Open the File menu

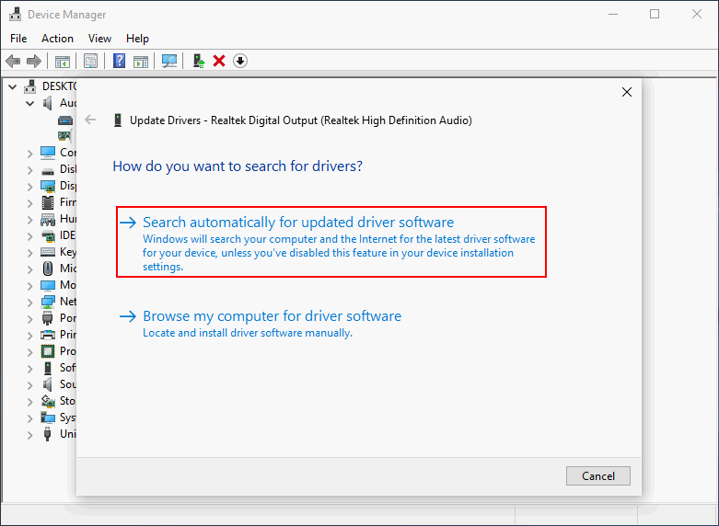coord(18,39)
